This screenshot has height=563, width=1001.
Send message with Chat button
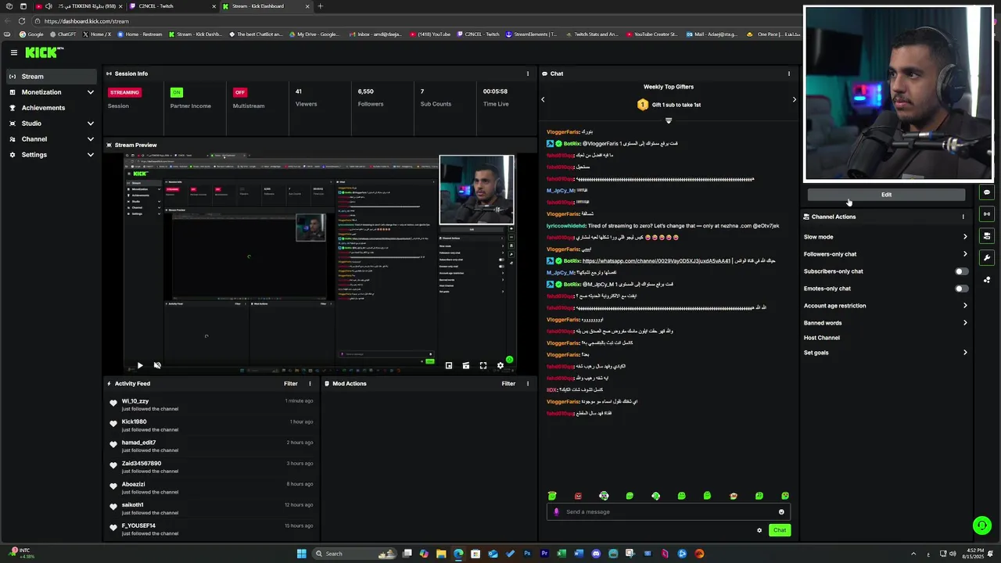780,530
